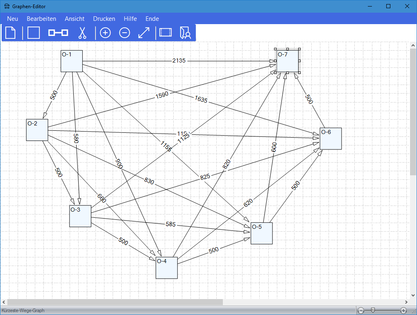Click the zoom out minus toolbar icon

click(x=125, y=33)
